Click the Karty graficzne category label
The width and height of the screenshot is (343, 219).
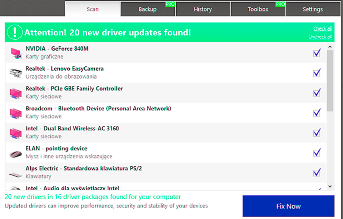click(44, 57)
